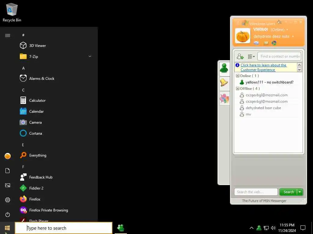Click the globe icon in Messenger header

(x=274, y=43)
